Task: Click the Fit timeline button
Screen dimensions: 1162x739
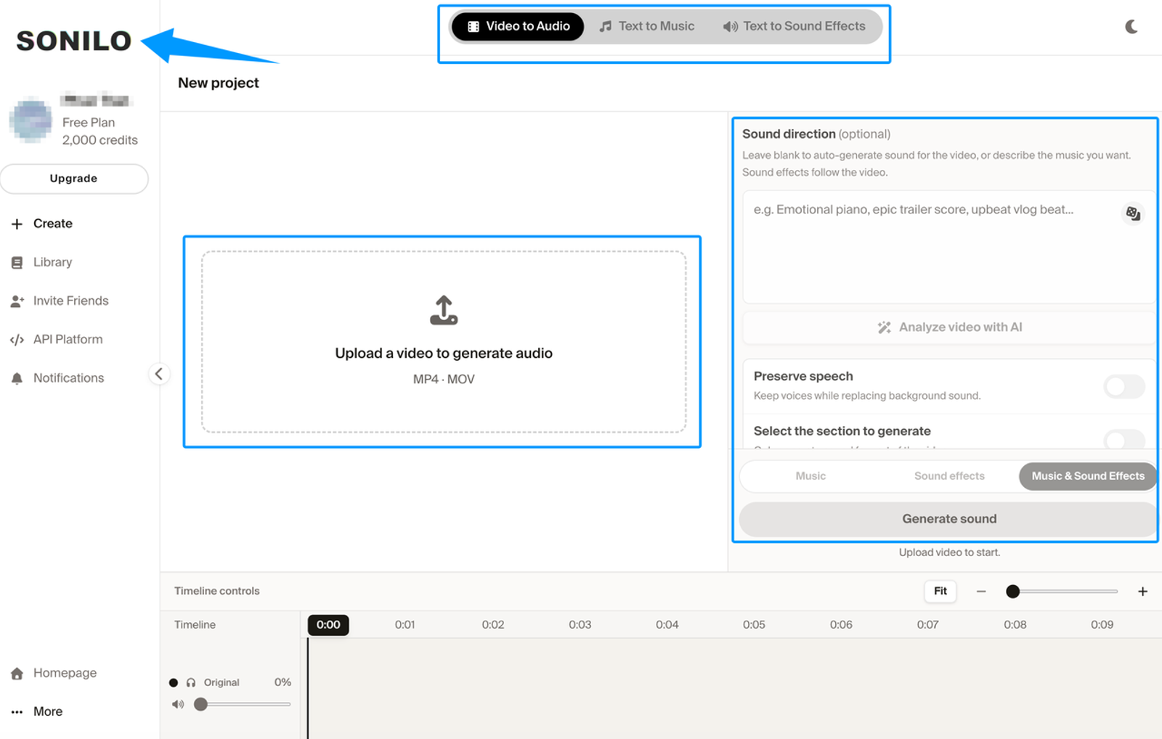Action: [x=940, y=591]
